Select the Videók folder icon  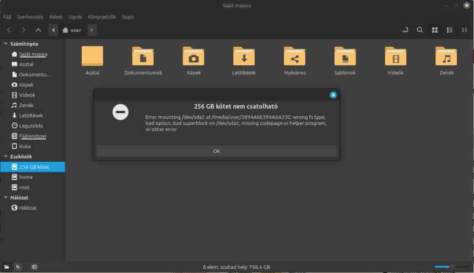coord(395,56)
